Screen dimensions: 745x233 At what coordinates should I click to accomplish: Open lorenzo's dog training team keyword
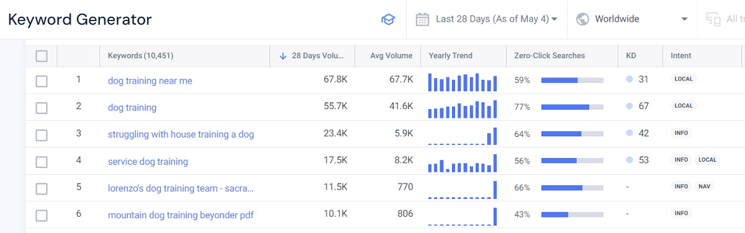181,188
